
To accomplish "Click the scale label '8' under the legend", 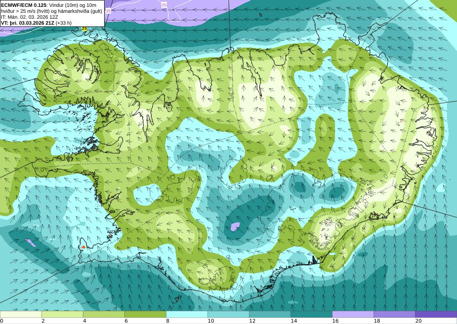I will [x=168, y=321].
